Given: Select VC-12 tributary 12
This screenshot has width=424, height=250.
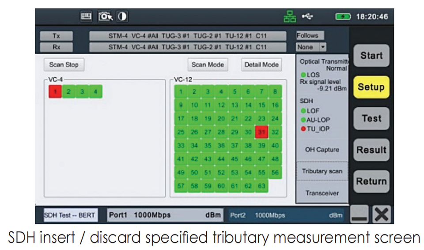Looking at the screenshot, I should [221, 105].
